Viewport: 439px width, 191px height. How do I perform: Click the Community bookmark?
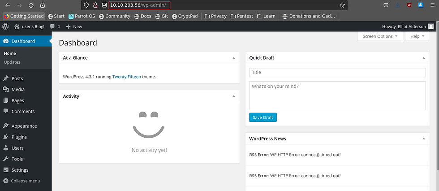[x=115, y=16]
